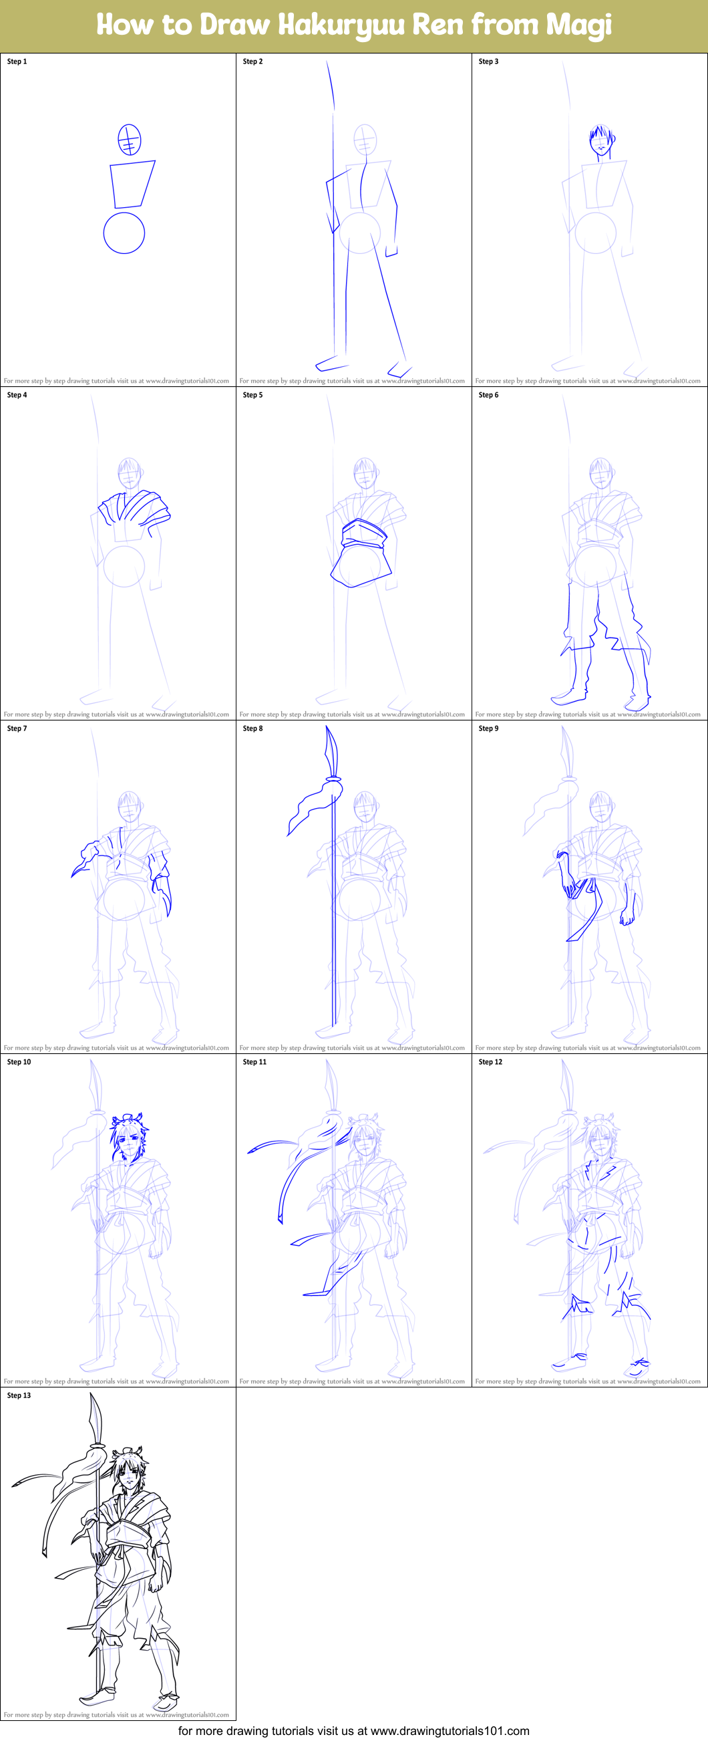Click the 'Step 8' label
The width and height of the screenshot is (708, 1741).
(x=252, y=728)
